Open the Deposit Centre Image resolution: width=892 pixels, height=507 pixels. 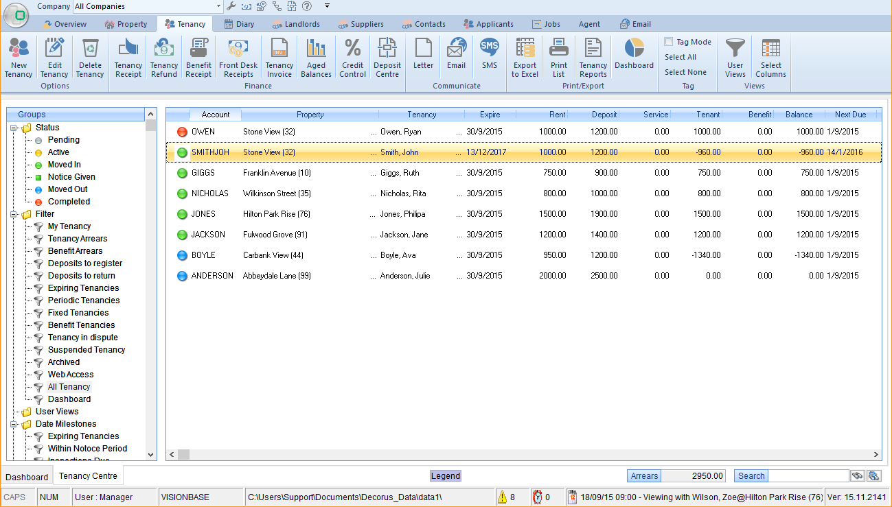[387, 58]
